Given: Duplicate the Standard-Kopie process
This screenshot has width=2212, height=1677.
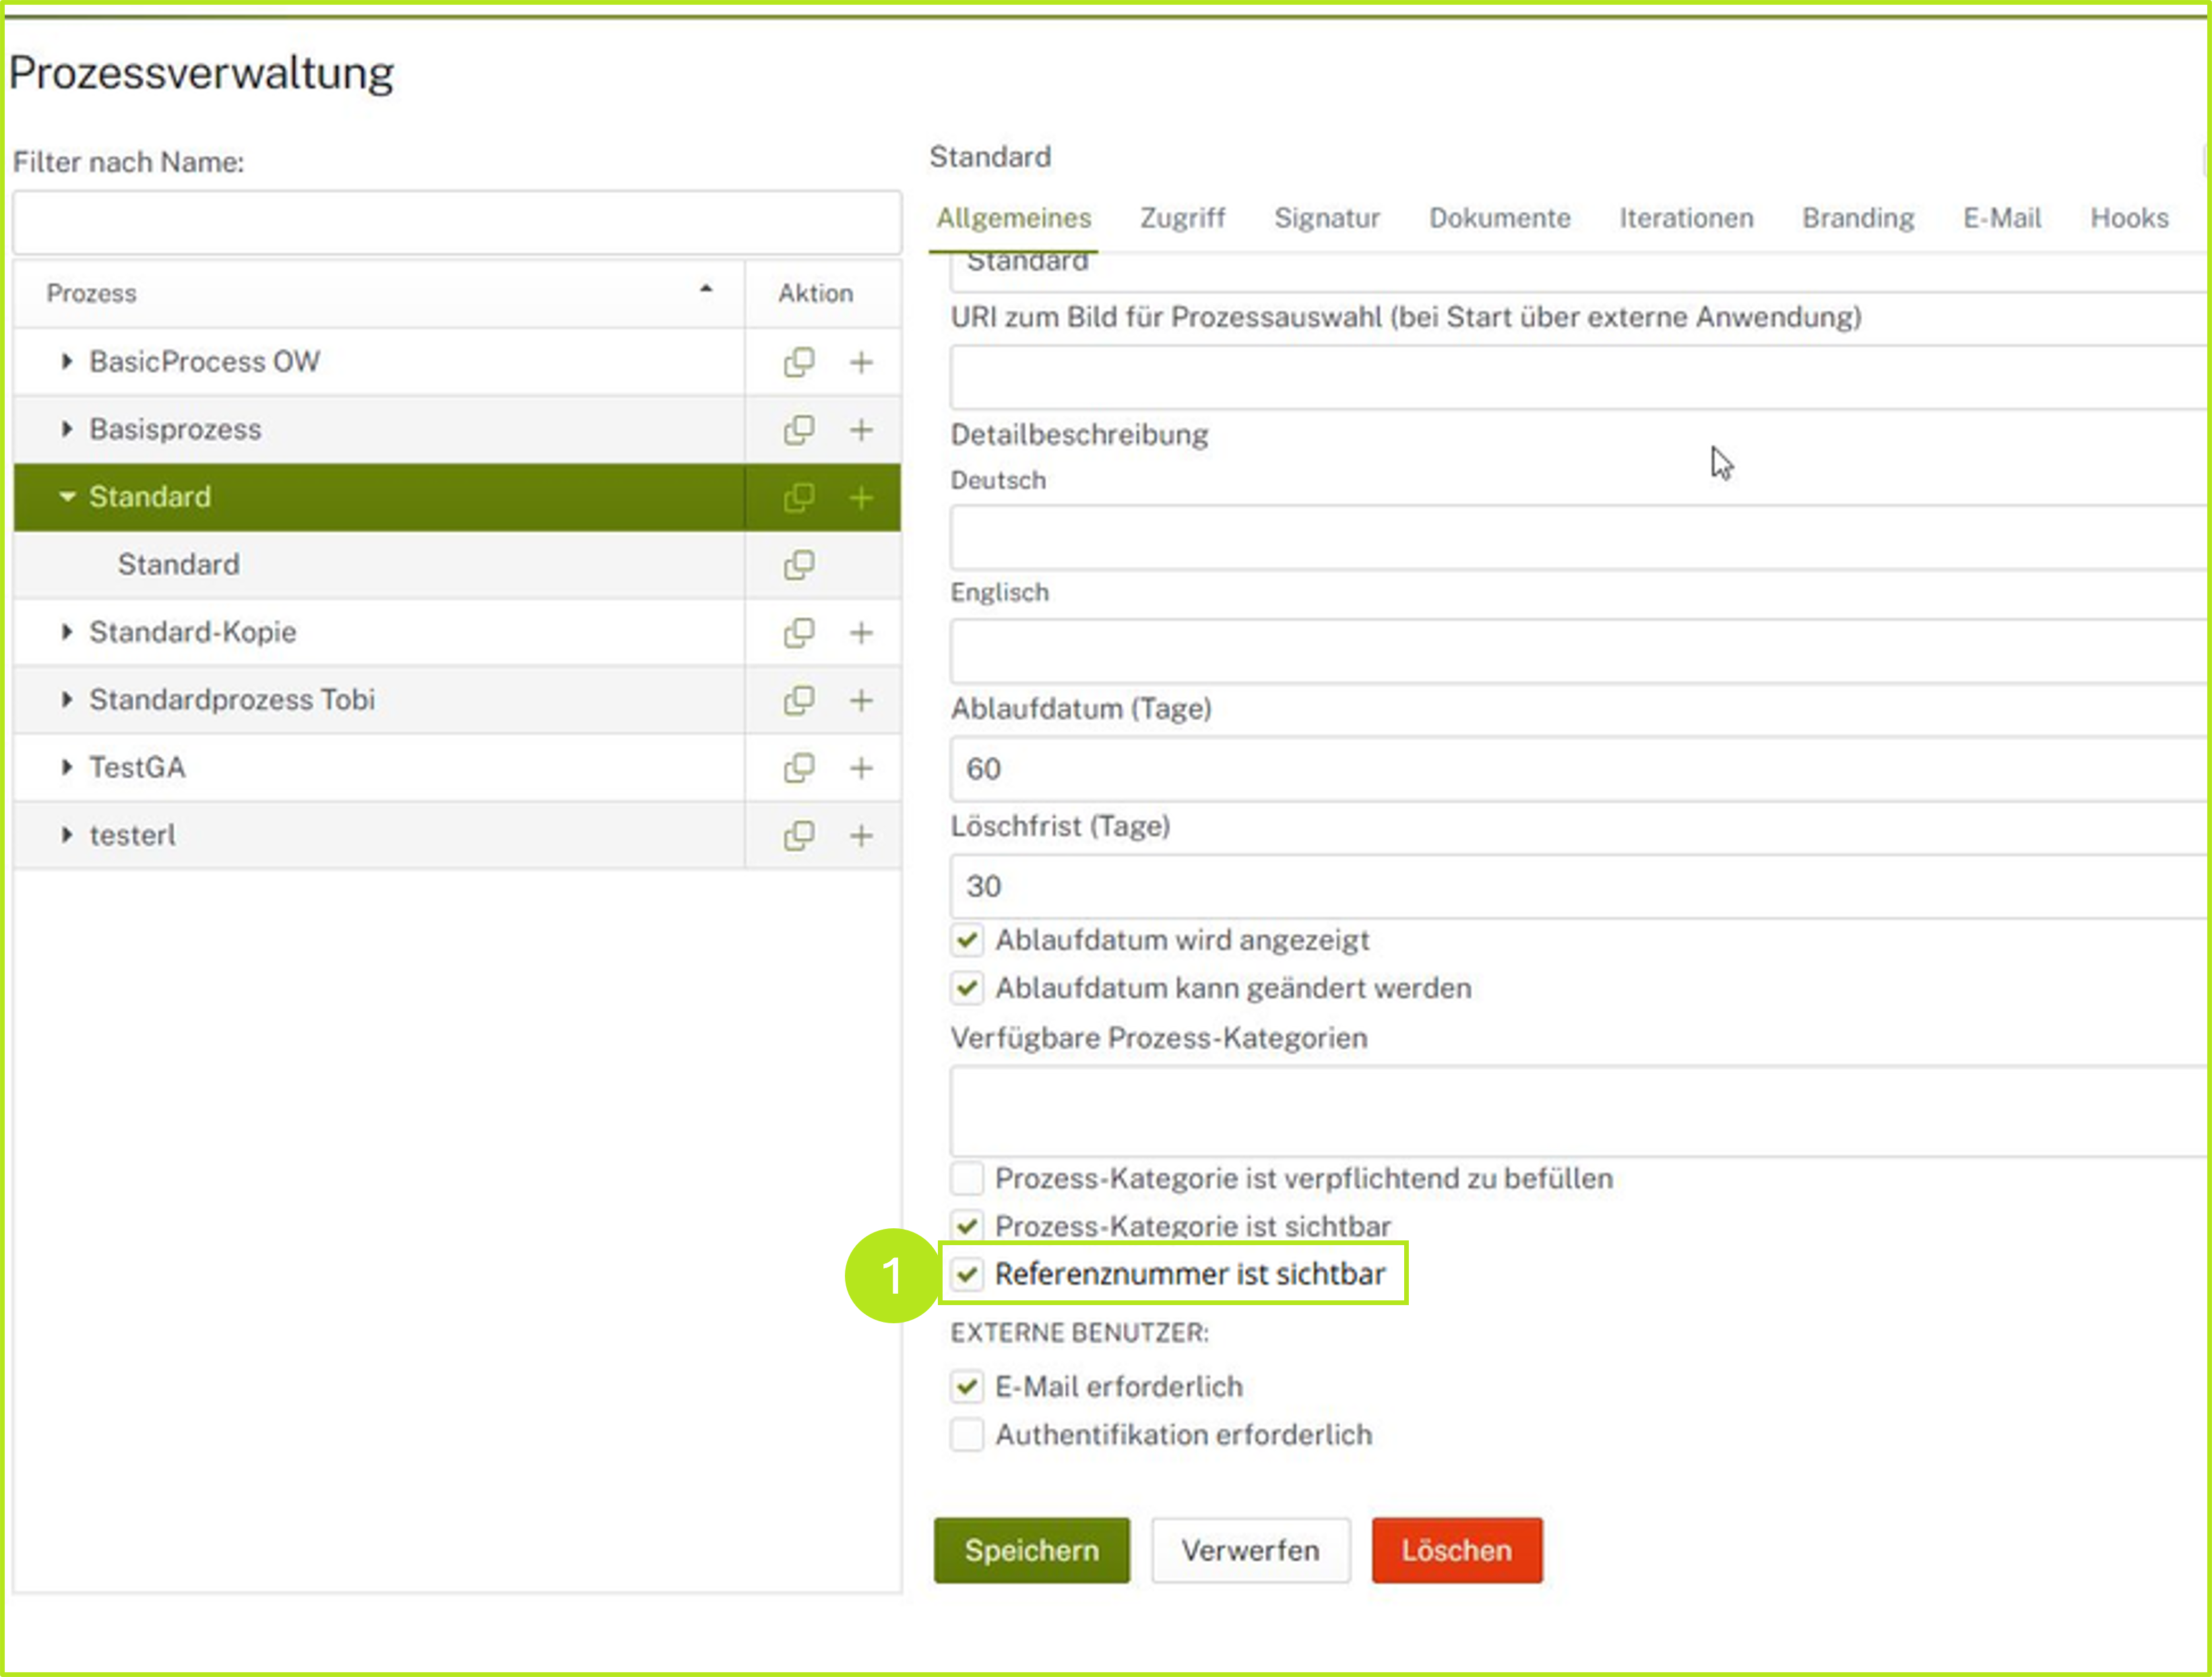Looking at the screenshot, I should coord(799,633).
